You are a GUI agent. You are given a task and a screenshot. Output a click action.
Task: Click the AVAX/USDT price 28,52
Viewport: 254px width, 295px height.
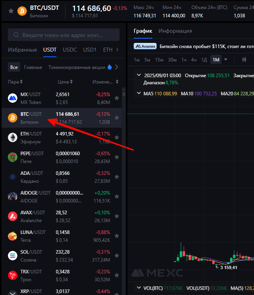62,213
